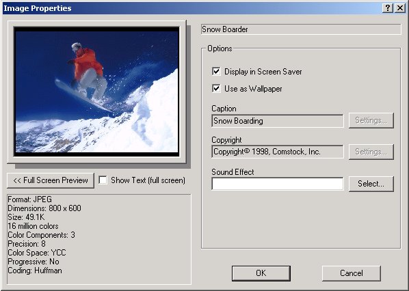Open the Full Screen Preview
Image resolution: width=409 pixels, height=291 pixels.
pyautogui.click(x=51, y=180)
